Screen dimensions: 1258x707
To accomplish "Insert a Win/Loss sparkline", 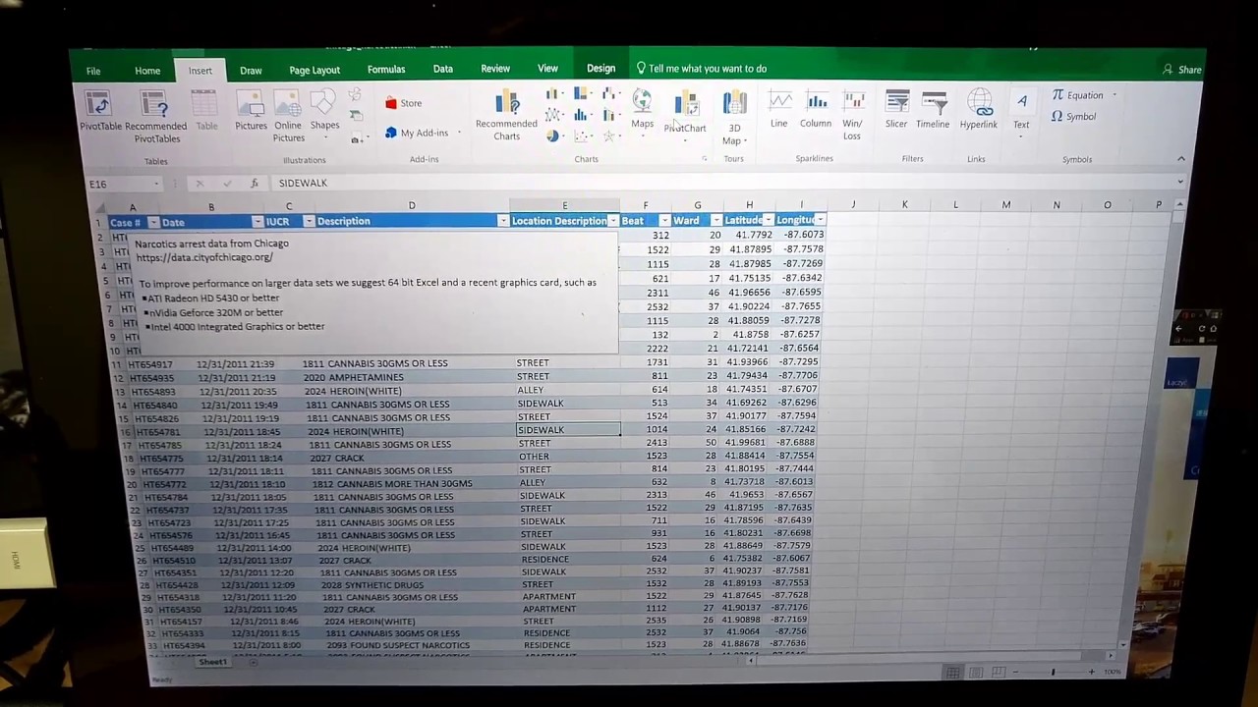I will click(852, 116).
